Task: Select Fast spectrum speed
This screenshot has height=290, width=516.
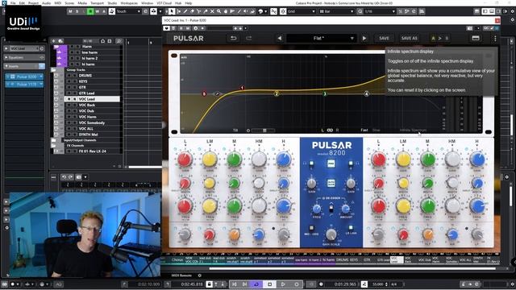Action: tap(364, 130)
